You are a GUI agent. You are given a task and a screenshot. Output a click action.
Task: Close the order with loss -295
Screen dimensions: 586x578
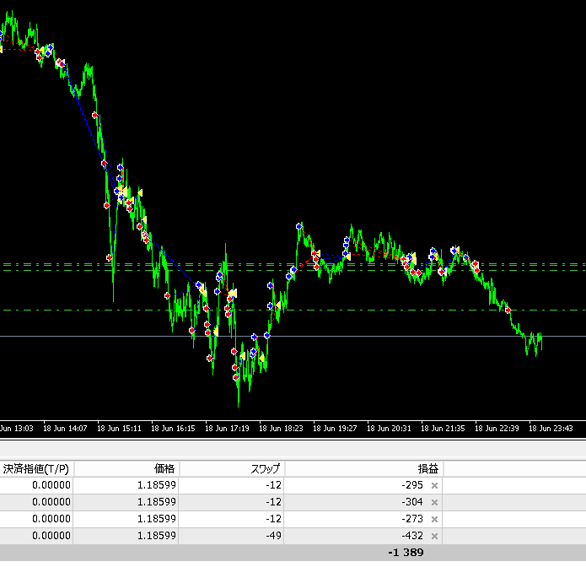[434, 485]
